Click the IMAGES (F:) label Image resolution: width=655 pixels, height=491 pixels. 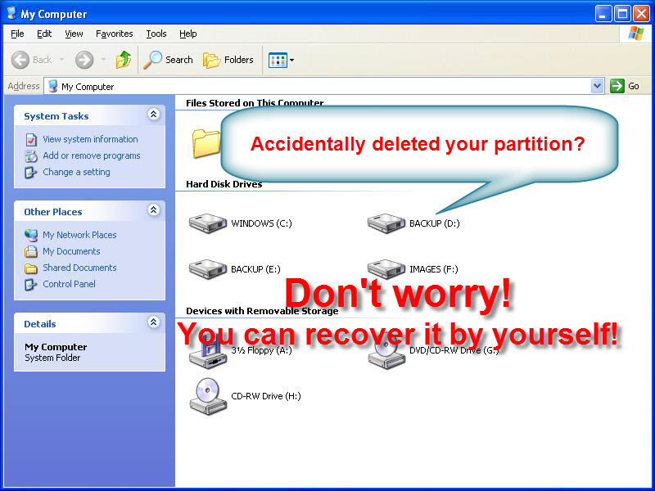coord(434,269)
